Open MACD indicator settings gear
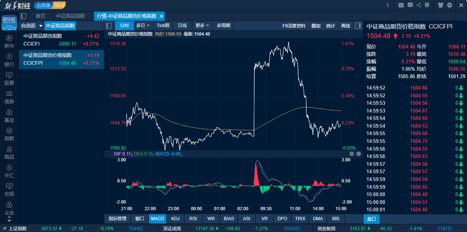This screenshot has width=467, height=232. [x=359, y=154]
